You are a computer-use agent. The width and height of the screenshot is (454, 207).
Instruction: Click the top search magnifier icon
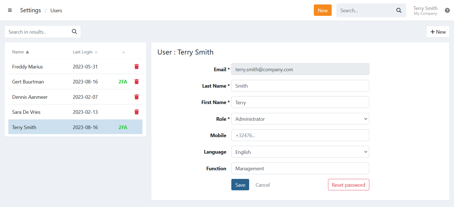[x=399, y=10]
